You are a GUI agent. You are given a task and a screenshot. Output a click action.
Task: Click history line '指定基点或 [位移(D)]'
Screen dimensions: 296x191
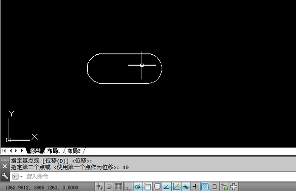point(51,161)
